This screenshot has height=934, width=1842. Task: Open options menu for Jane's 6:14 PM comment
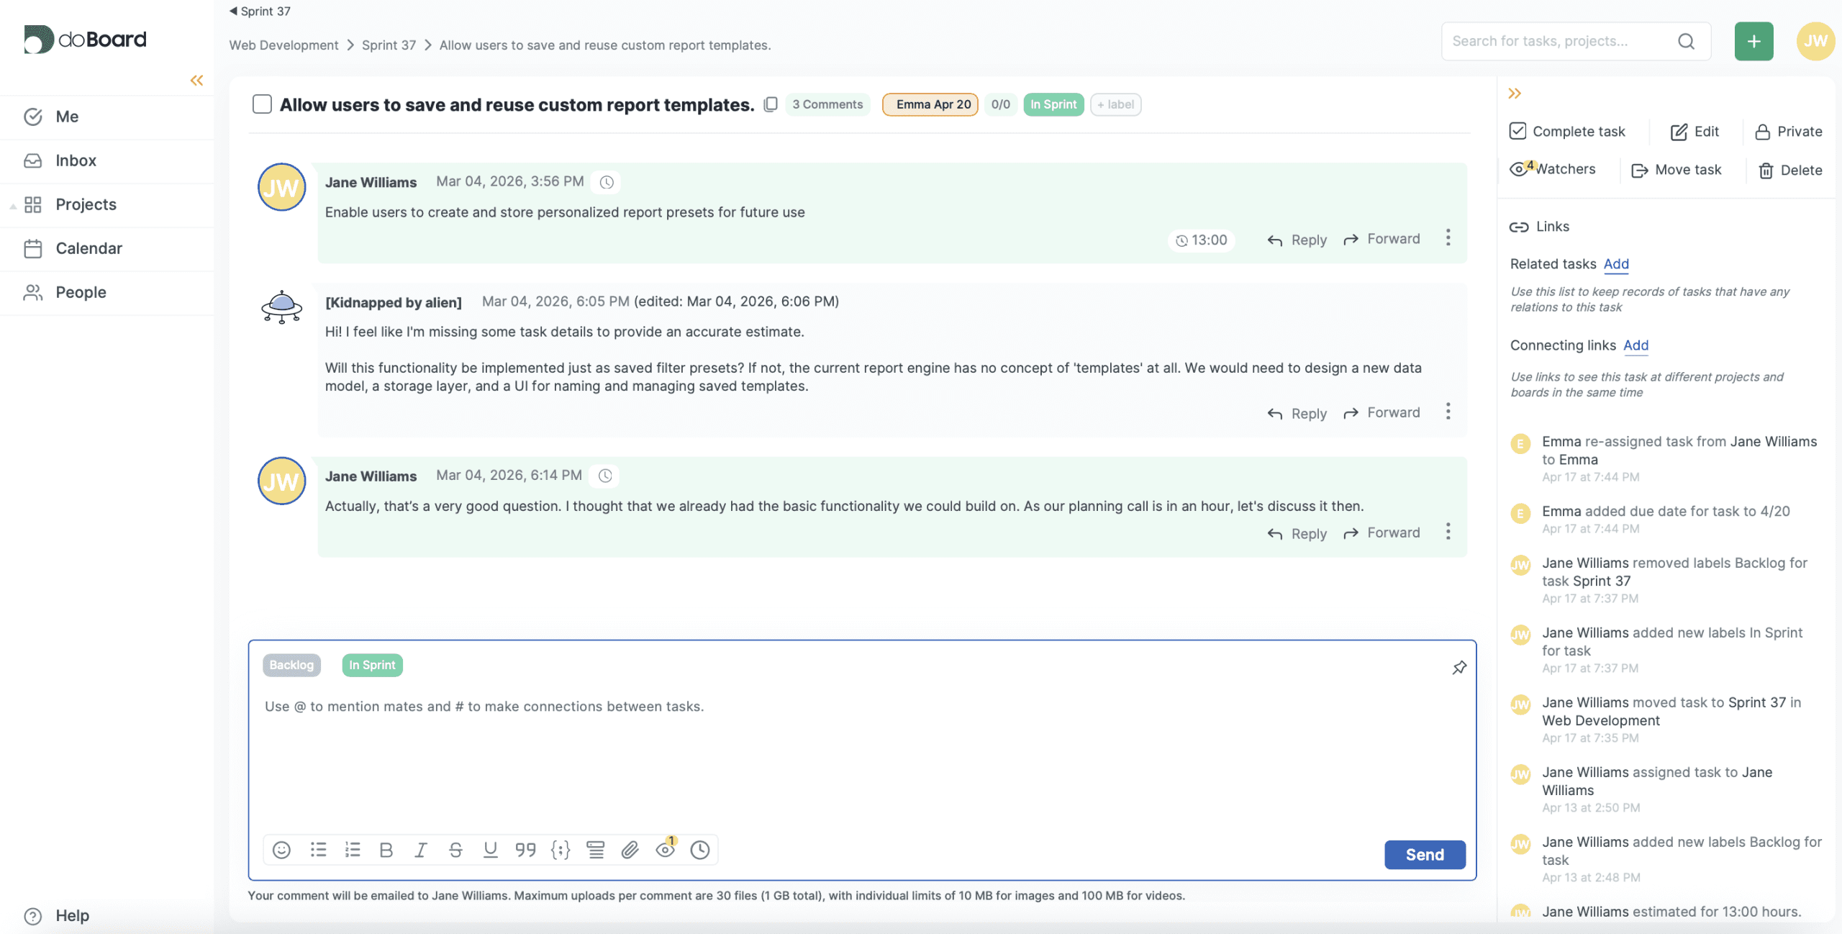tap(1448, 532)
